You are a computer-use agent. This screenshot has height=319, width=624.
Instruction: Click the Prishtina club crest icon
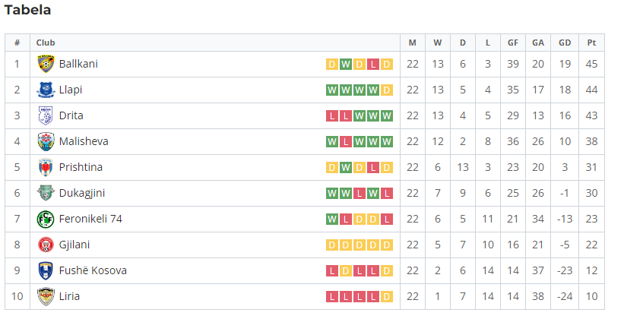pyautogui.click(x=46, y=167)
